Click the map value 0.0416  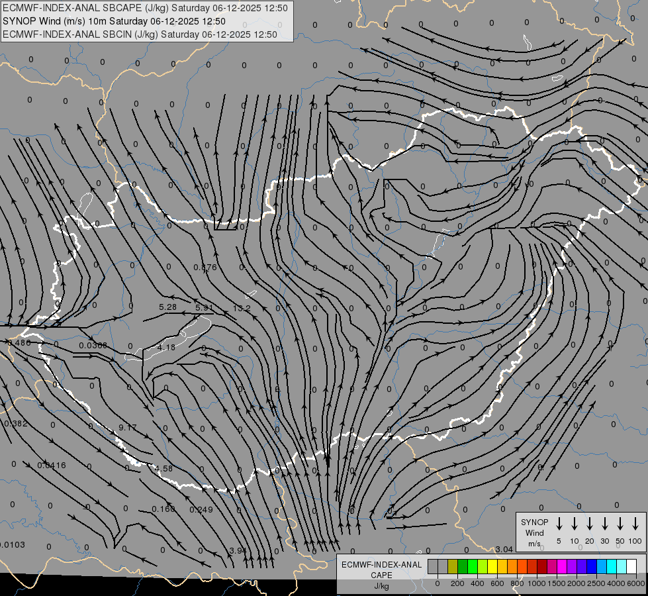click(52, 466)
